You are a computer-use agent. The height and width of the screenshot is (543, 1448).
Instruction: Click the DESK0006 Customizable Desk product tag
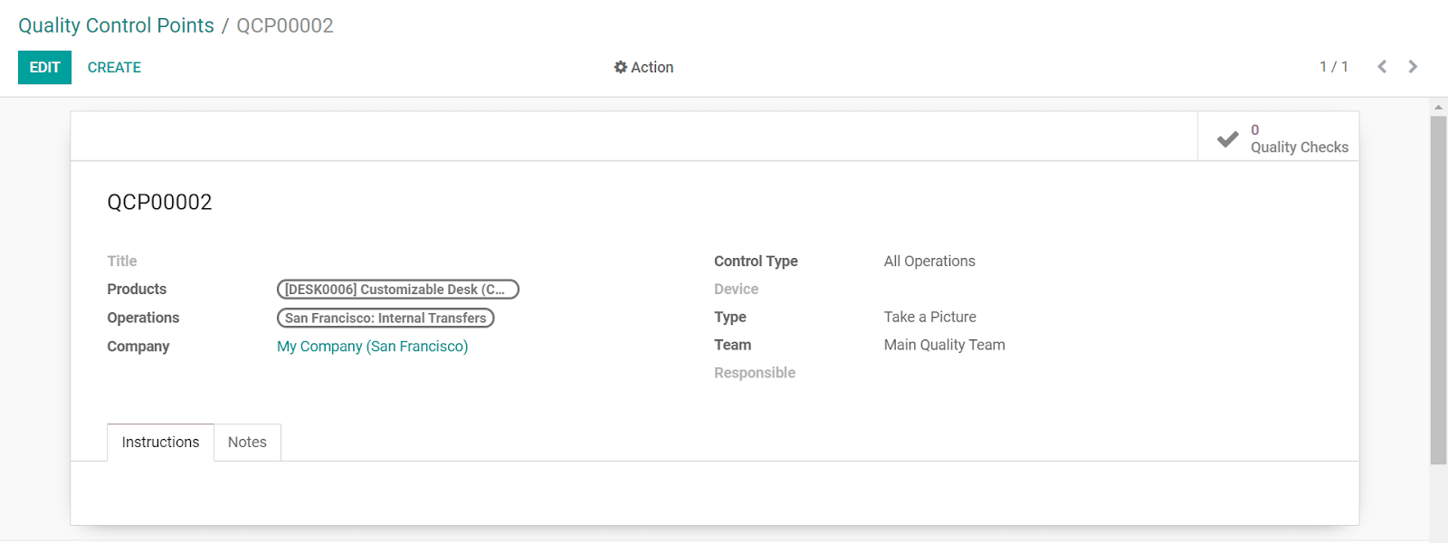398,290
